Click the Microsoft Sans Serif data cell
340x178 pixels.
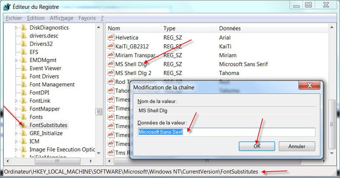243,64
